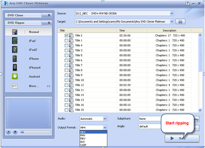The height and width of the screenshot is (148, 205).
Task: Choose MP4 in the format list
Action: [94, 132]
